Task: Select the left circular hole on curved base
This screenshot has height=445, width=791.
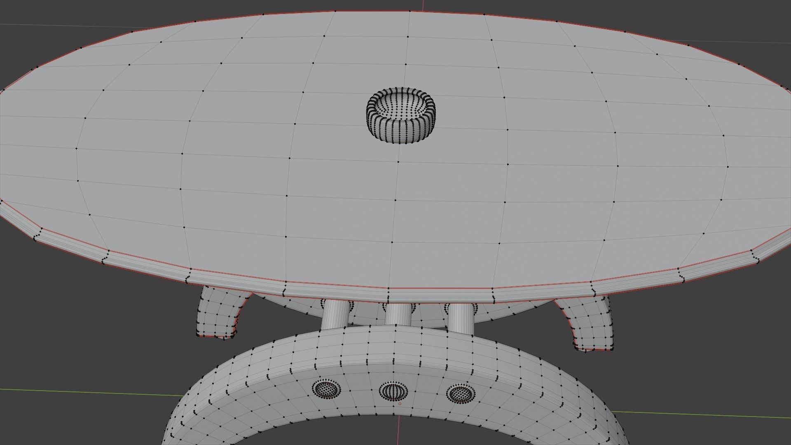Action: tap(326, 389)
